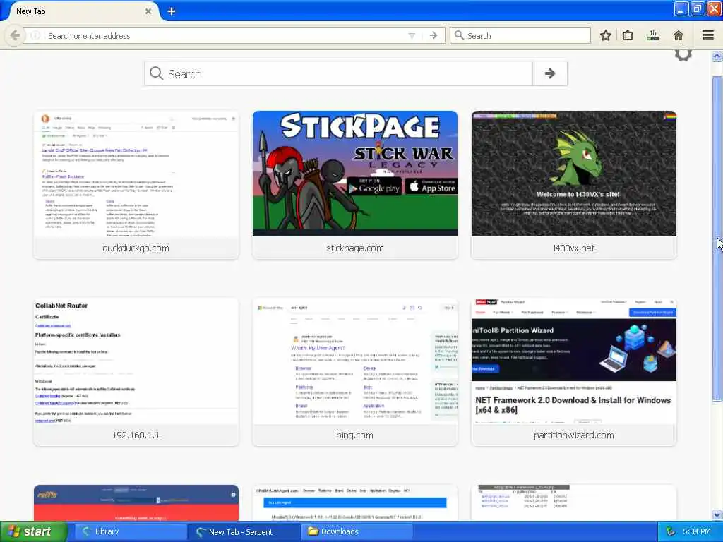Screen dimensions: 723x542
Task: Open the WhatIsMyUserAgent tile
Action: (x=355, y=502)
